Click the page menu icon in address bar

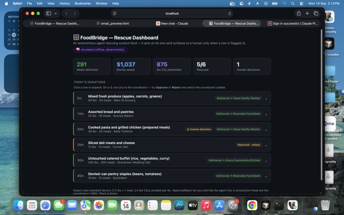114,13
